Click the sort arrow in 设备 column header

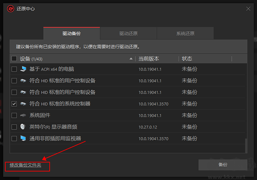[x=131, y=59]
